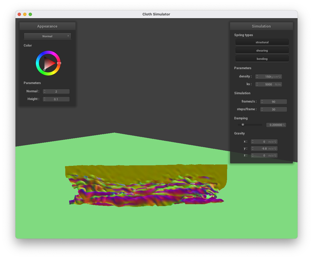313x259 pixels.
Task: Click the frames/s value field
Action: (x=274, y=102)
